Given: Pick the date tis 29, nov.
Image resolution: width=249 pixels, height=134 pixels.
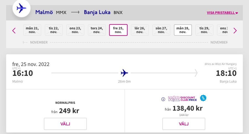Looking at the screenshot, I should tap(204, 30).
